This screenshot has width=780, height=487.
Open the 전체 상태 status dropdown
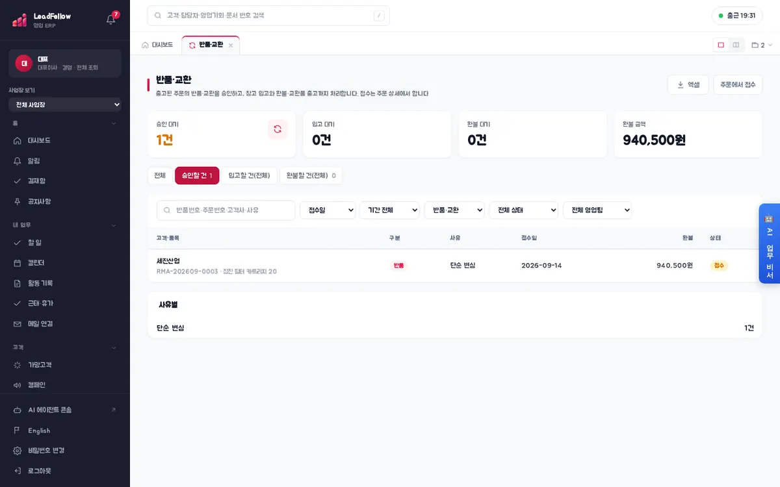tap(524, 210)
